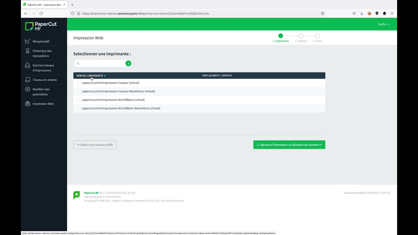Viewport: 418px width, 235px height.
Task: Open the browser hamburger menu
Action: 392,13
